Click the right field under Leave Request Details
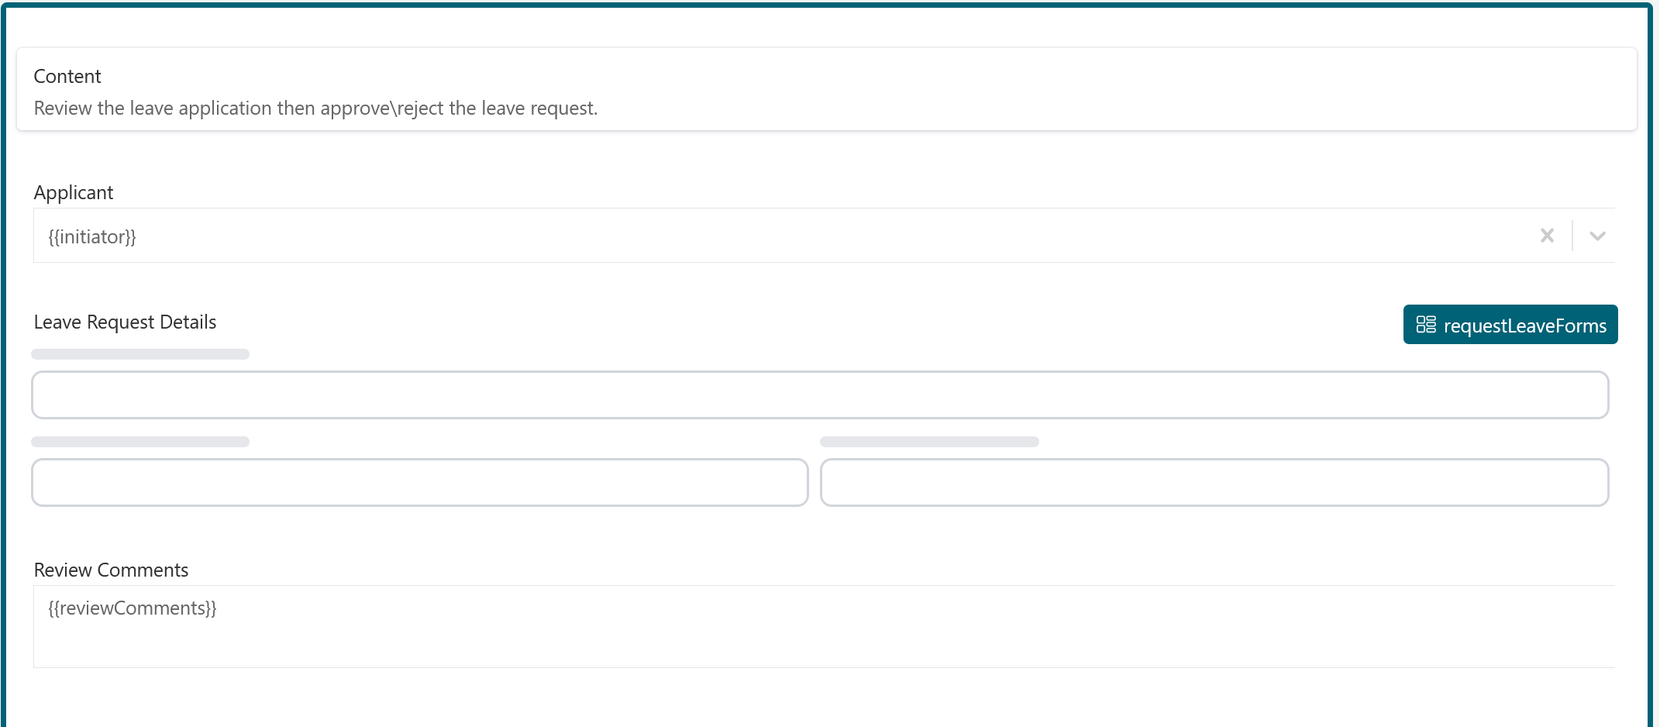The width and height of the screenshot is (1660, 727). [x=1215, y=481]
